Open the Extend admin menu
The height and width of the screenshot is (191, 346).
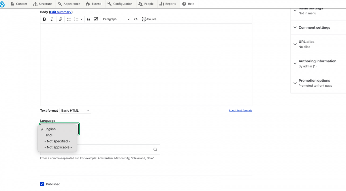pyautogui.click(x=94, y=4)
